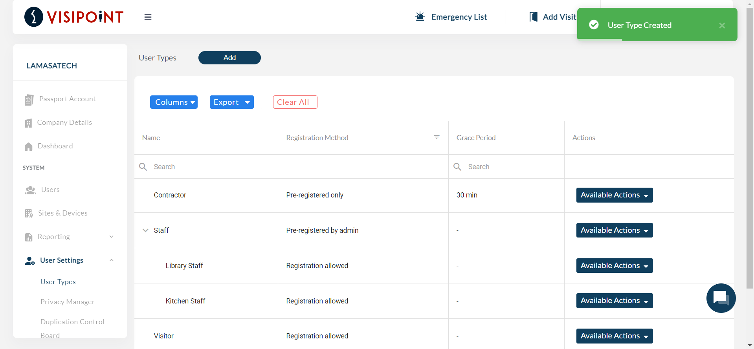Open the Emergency List siren icon

420,17
